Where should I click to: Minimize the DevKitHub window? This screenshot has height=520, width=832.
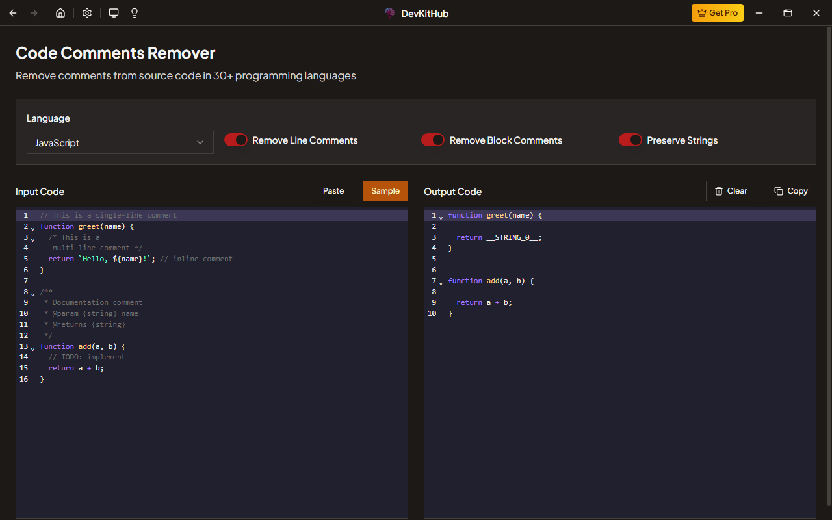(759, 13)
